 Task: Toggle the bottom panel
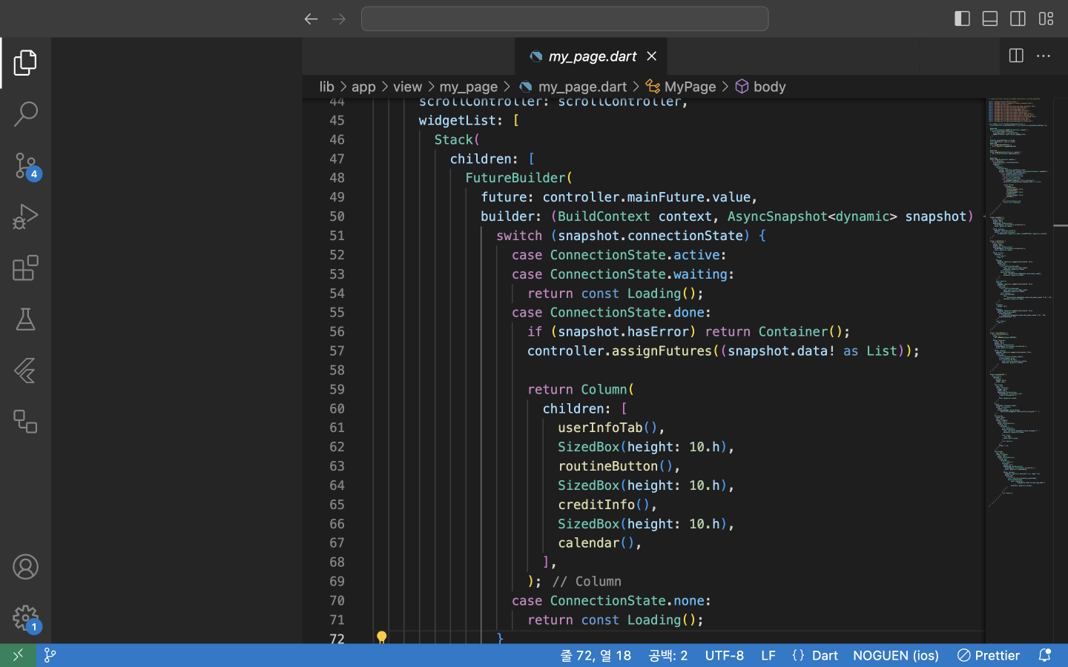990,19
